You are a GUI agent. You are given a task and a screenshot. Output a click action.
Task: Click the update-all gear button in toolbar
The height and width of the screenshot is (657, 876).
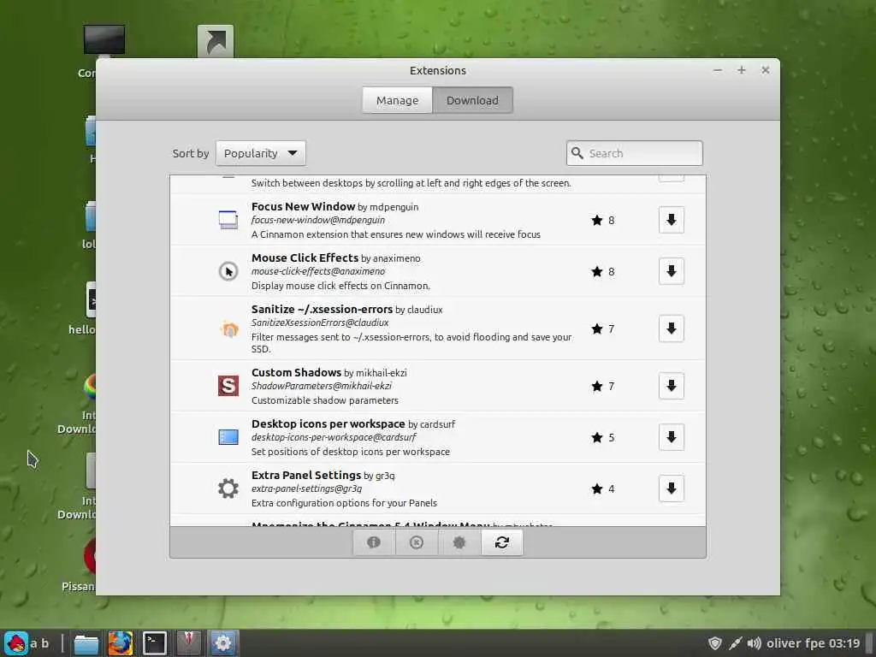[x=459, y=542]
